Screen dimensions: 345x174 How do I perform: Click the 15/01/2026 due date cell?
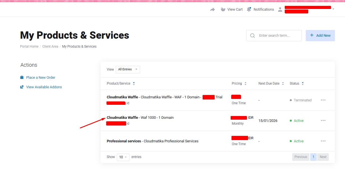[x=268, y=121]
